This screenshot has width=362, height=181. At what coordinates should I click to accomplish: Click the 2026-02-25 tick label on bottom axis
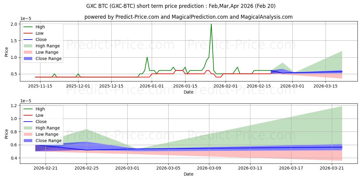click(87, 168)
